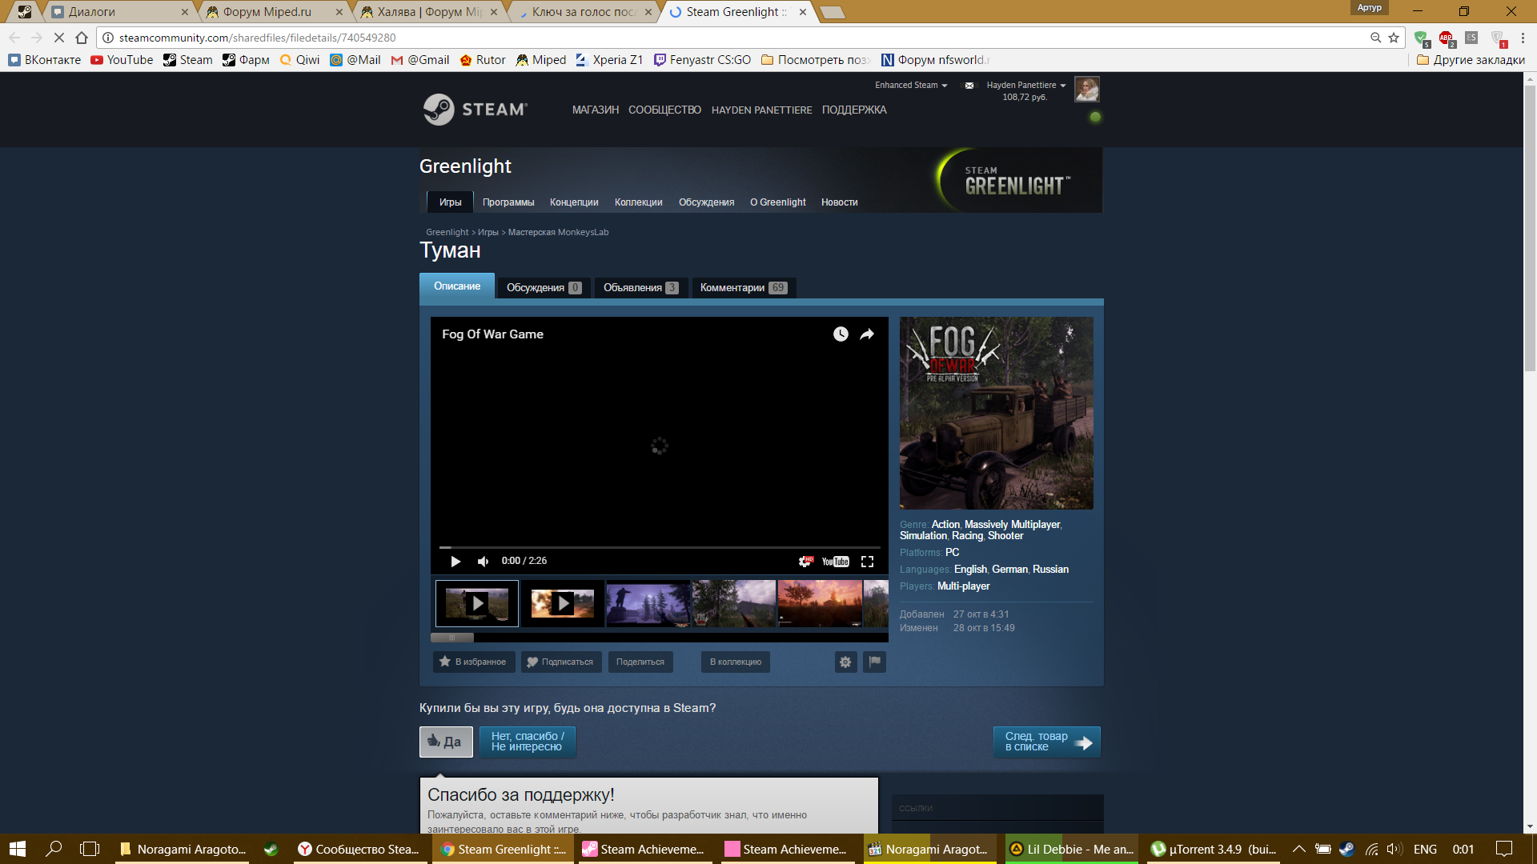
Task: Go to the browser home page
Action: pyautogui.click(x=82, y=38)
